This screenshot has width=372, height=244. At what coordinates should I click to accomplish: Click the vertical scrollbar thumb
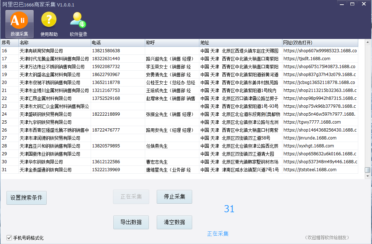pos(368,170)
